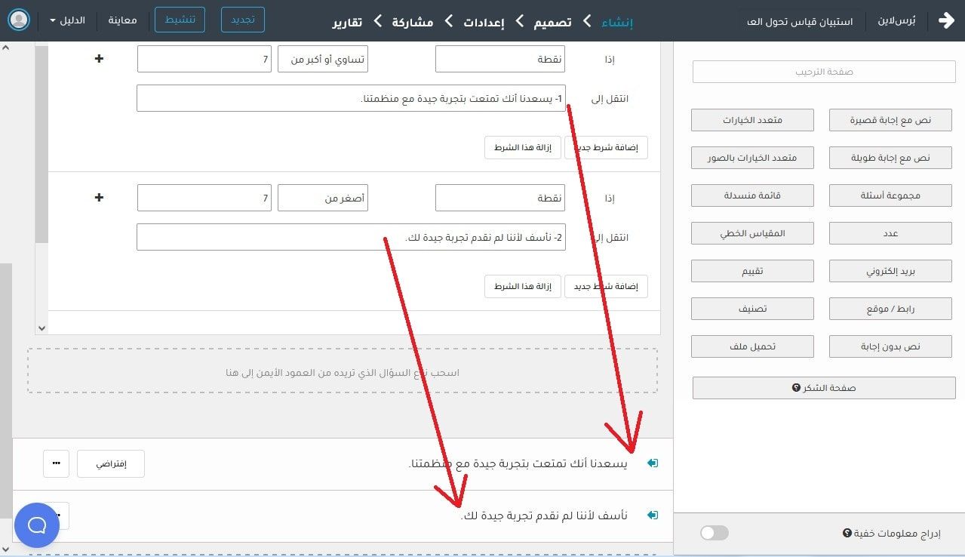Click the back arrow icon at top right

coord(946,20)
